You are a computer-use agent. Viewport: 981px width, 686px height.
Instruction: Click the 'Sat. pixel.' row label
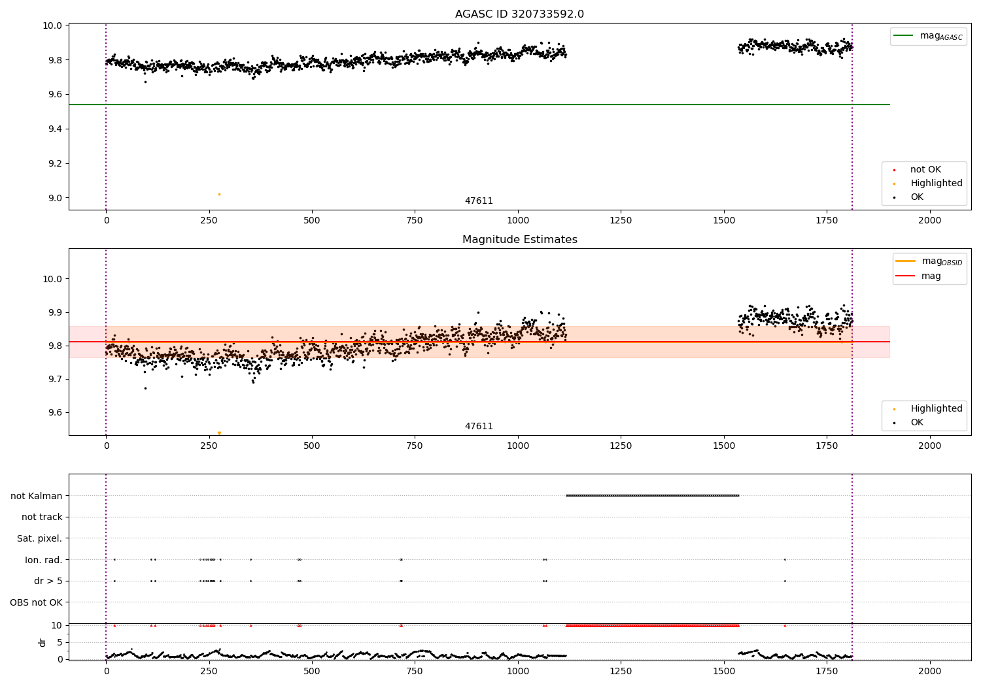[40, 538]
